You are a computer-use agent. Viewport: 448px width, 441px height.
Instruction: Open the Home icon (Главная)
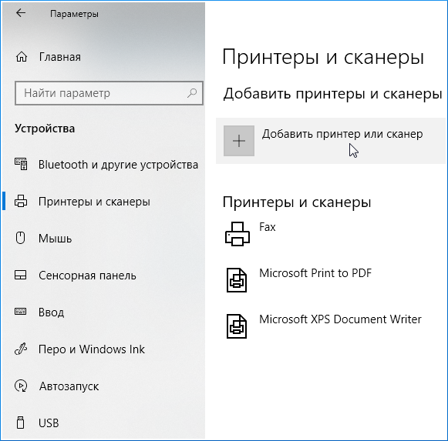(x=22, y=57)
